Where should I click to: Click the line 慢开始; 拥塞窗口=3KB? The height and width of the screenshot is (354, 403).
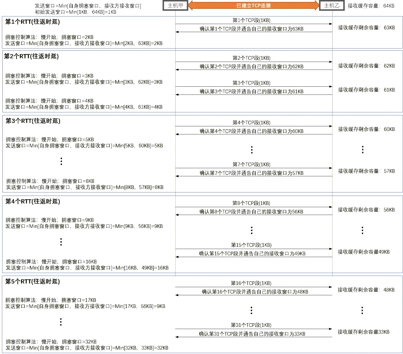tap(49, 76)
